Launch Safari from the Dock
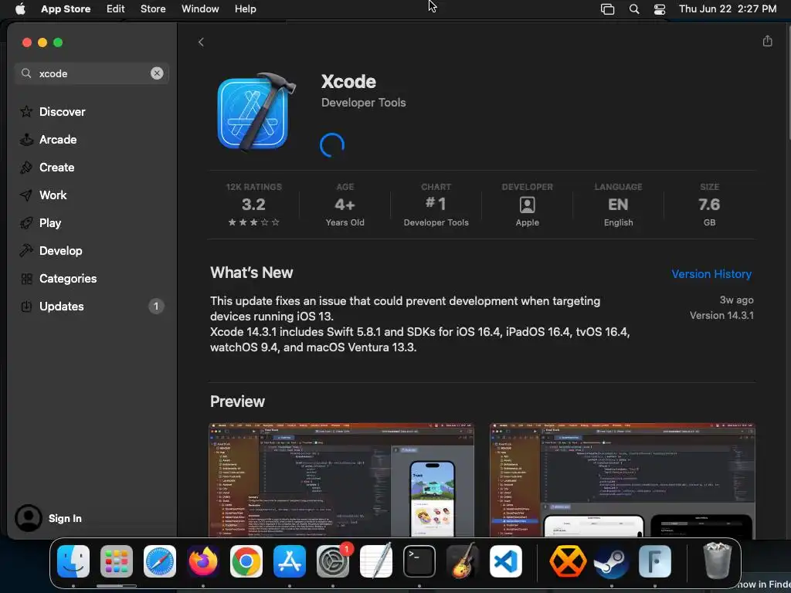 [x=160, y=561]
